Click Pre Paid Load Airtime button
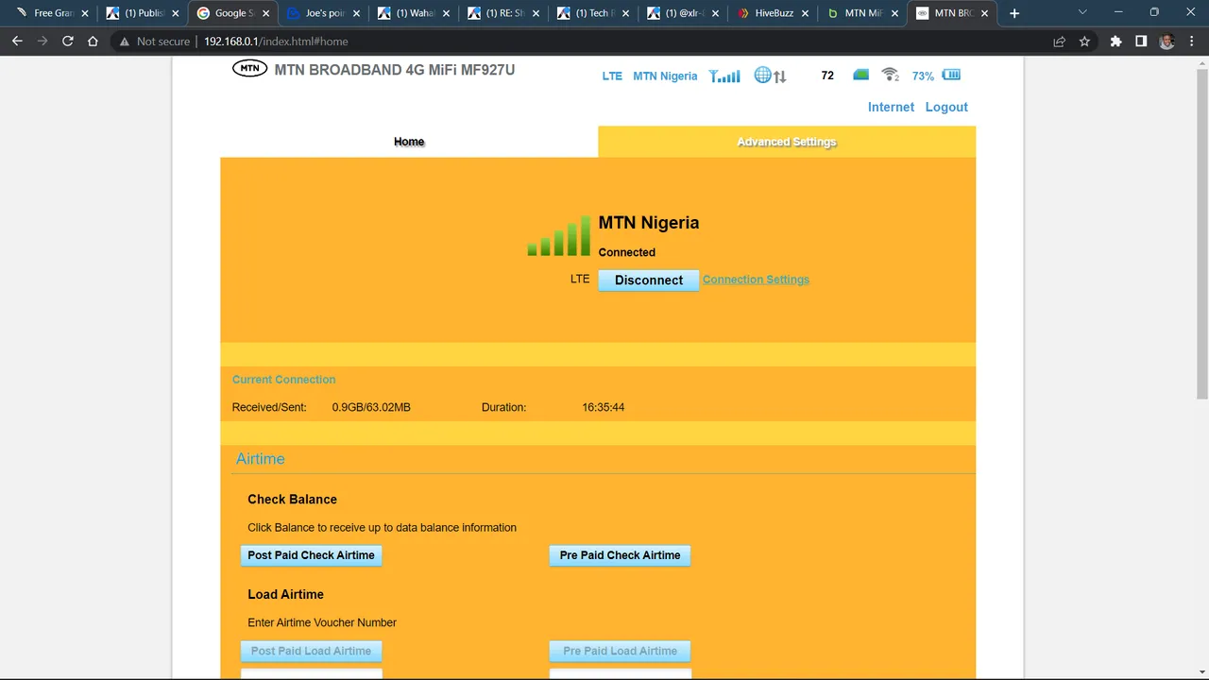Image resolution: width=1209 pixels, height=680 pixels. [620, 651]
